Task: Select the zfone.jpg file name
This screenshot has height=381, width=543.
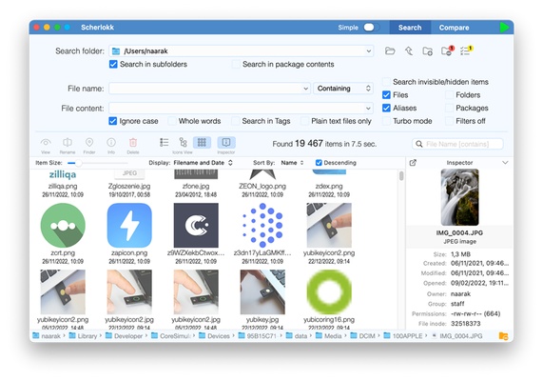Action: 196,187
